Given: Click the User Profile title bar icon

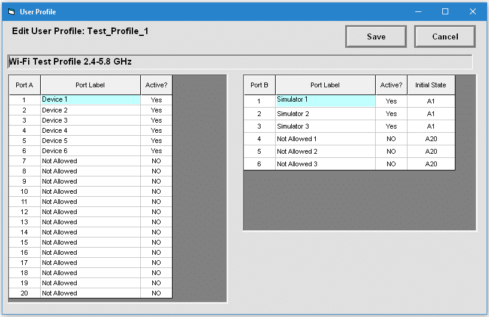Looking at the screenshot, I should pos(11,11).
